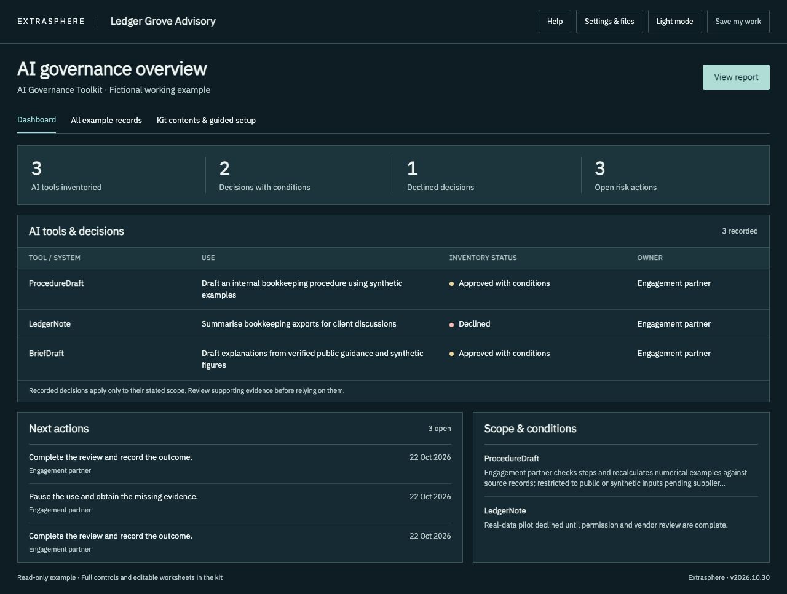Click the Next actions panel heading
The height and width of the screenshot is (594, 787).
click(58, 429)
